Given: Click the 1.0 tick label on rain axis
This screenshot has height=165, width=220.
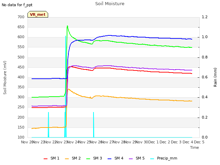Looking at the screenshot, I should [205, 37].
